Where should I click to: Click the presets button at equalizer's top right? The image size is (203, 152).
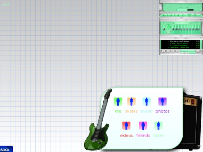click(x=197, y=23)
